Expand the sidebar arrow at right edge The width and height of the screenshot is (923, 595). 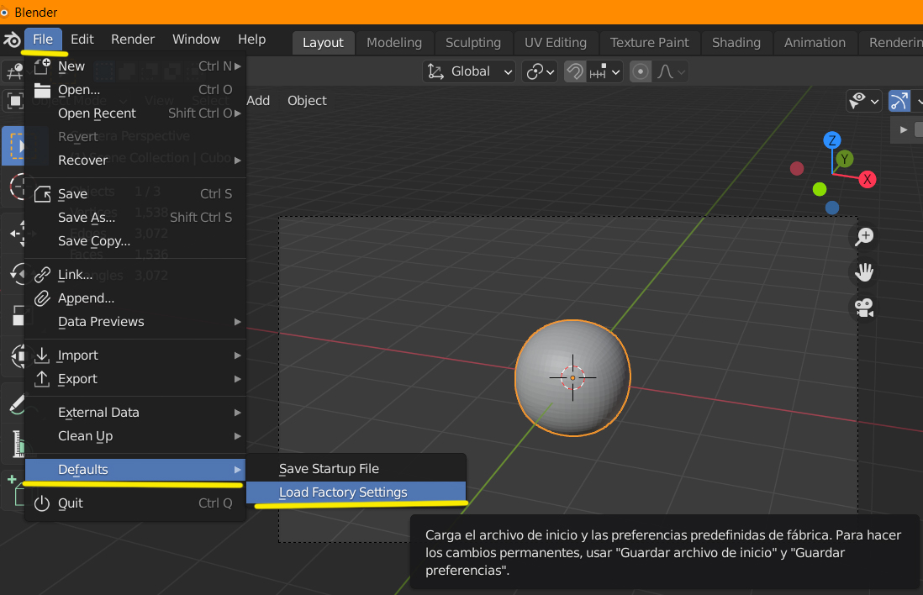(x=904, y=129)
